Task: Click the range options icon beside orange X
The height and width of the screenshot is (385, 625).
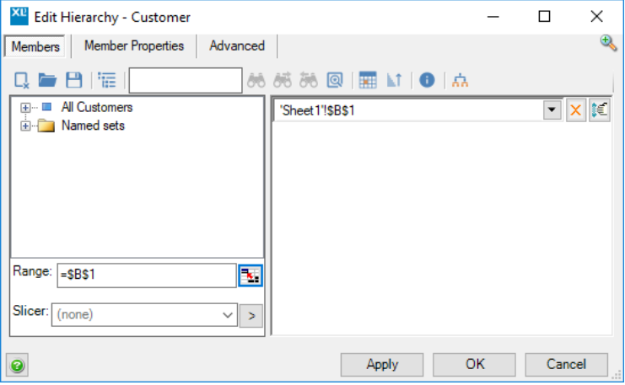Action: (600, 110)
